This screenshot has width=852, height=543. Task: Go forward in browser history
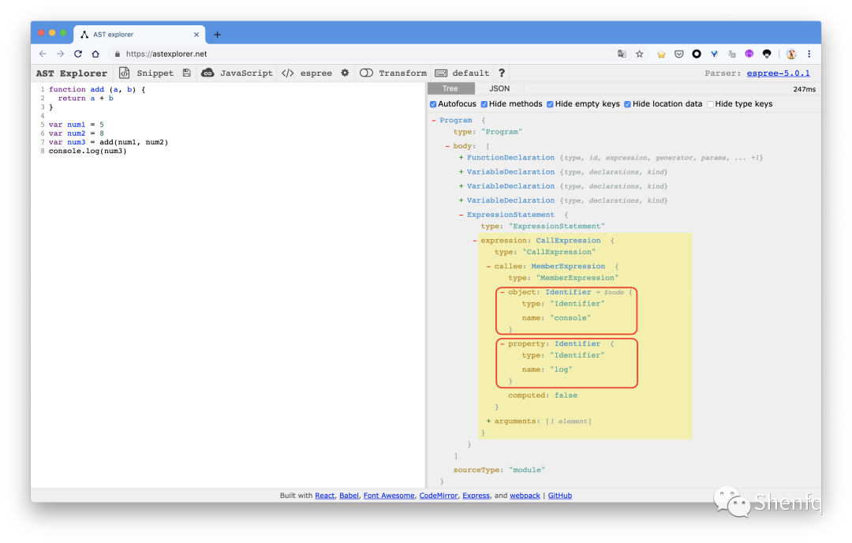[x=60, y=54]
